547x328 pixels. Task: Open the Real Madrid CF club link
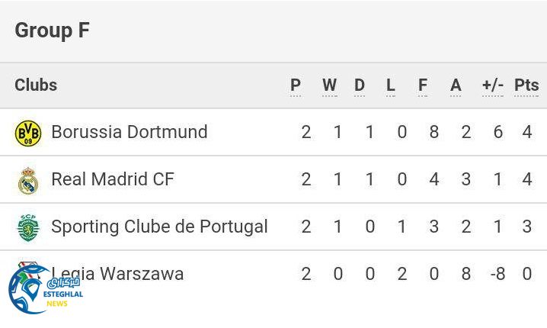pos(112,179)
